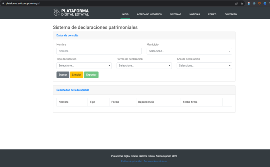Open the Tipo declaración dropdown

click(84, 65)
